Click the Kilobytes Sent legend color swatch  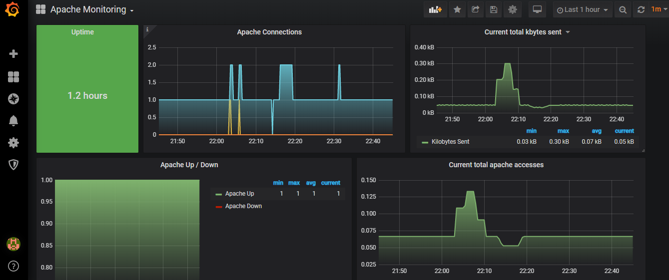click(425, 142)
